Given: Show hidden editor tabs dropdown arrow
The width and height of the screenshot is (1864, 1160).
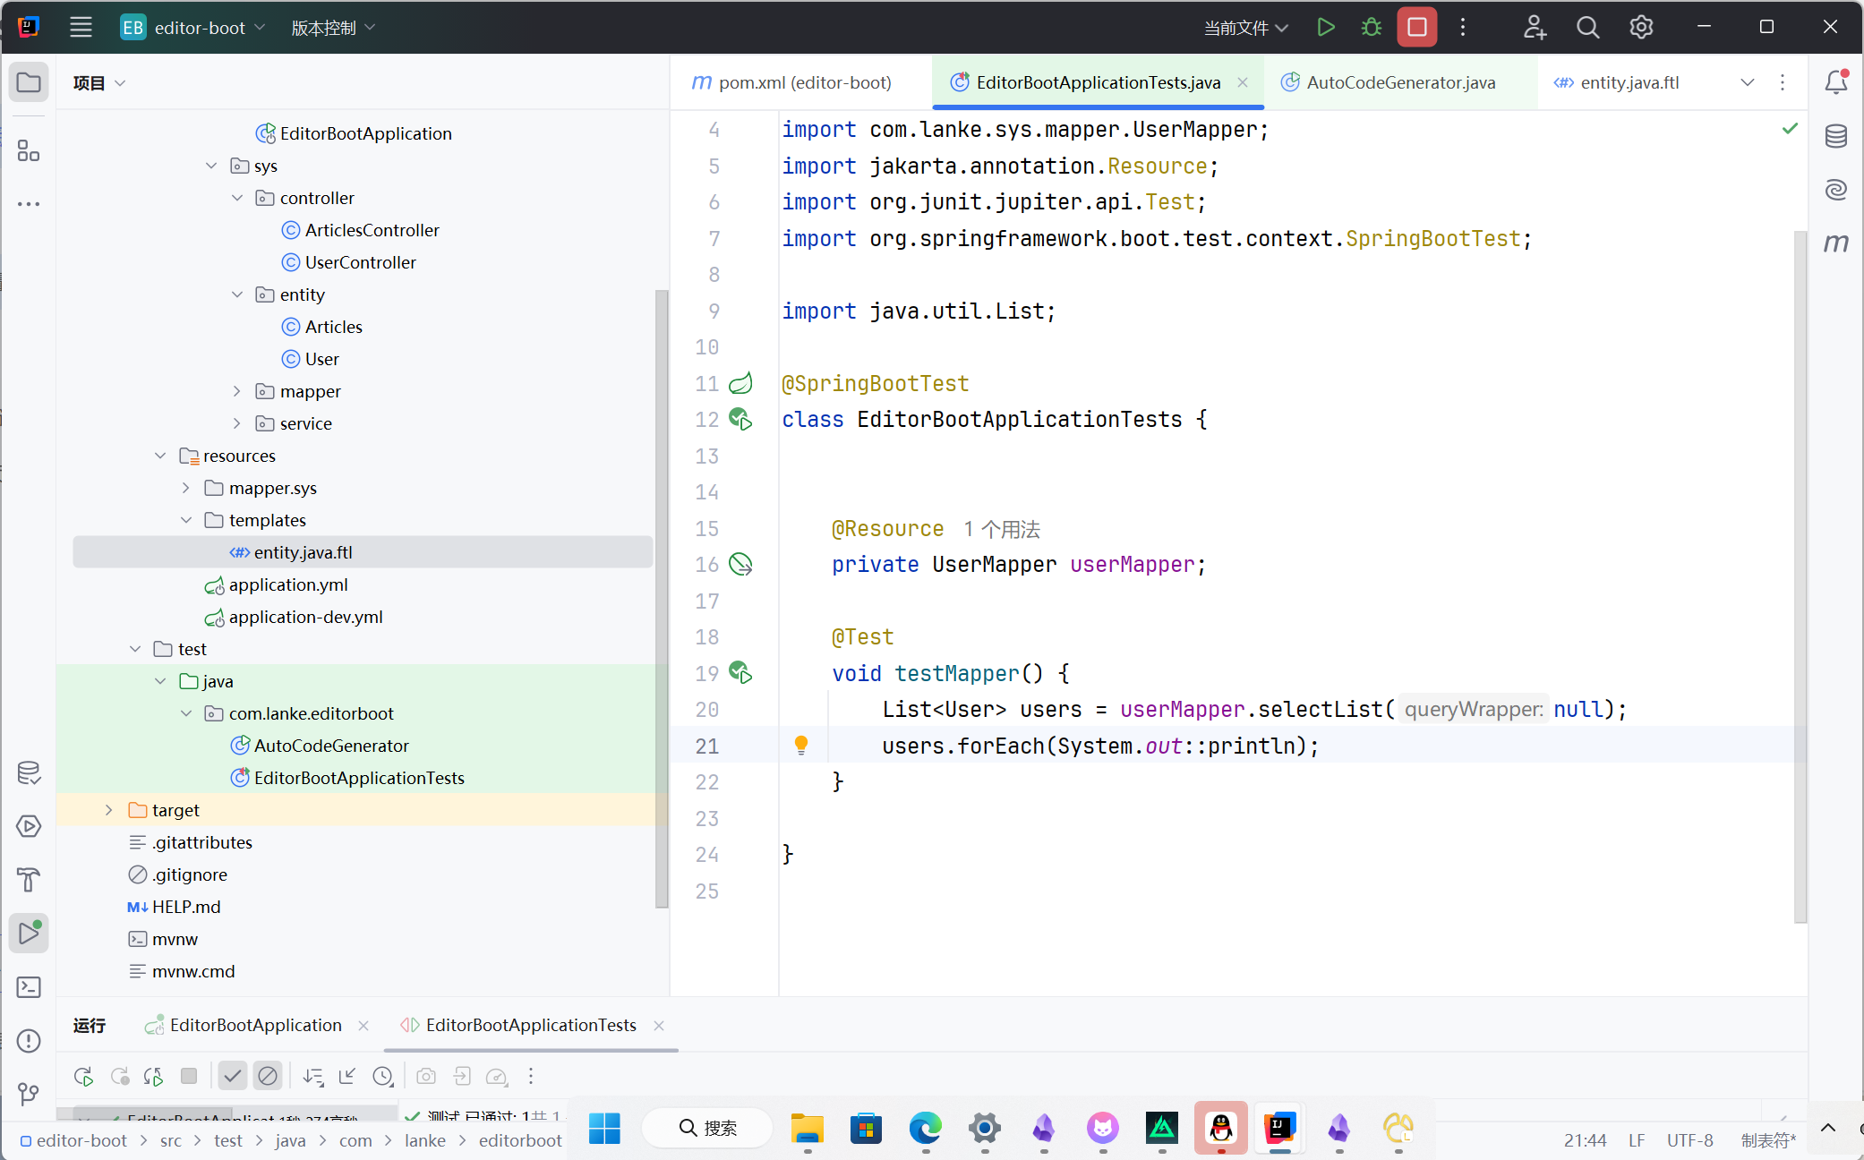Looking at the screenshot, I should [1747, 82].
